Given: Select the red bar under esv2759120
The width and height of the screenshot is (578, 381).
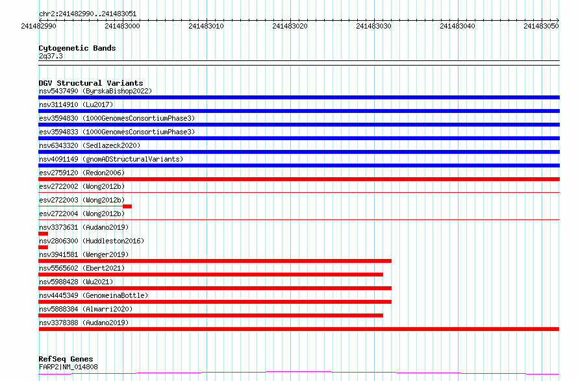Looking at the screenshot, I should point(299,179).
